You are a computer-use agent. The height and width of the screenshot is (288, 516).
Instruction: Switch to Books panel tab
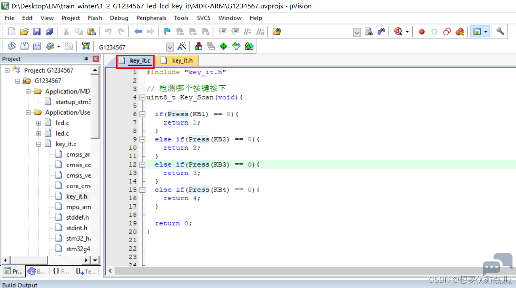[37, 272]
